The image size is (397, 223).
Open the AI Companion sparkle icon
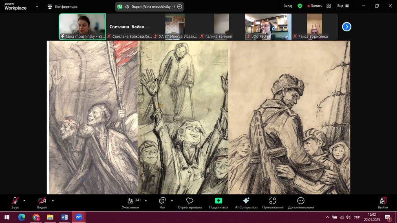click(x=246, y=201)
